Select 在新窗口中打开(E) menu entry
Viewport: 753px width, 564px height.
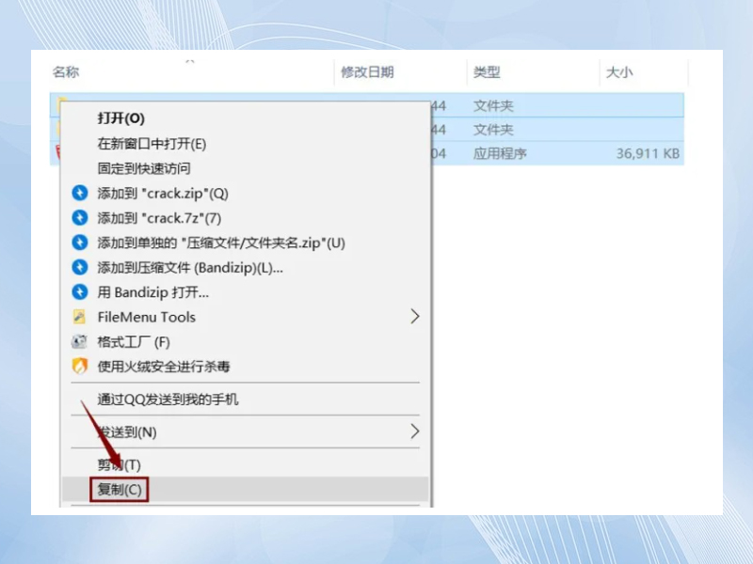(152, 144)
